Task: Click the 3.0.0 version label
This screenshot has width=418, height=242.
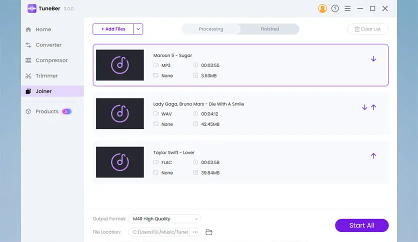Action: tap(68, 9)
